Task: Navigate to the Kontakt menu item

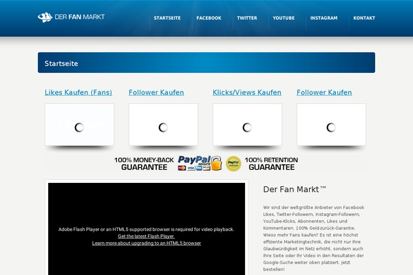Action: click(364, 18)
